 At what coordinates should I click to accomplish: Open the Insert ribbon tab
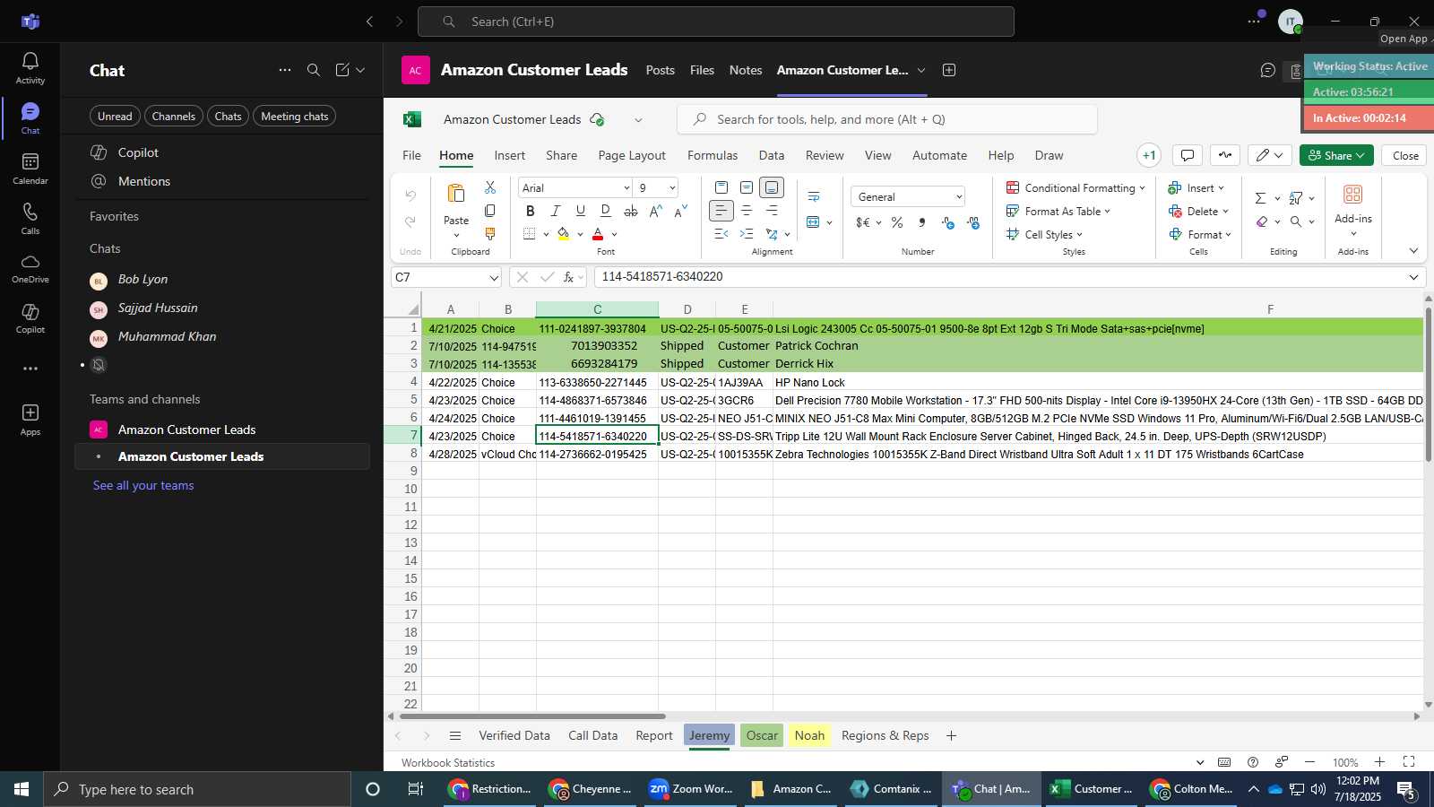tap(509, 155)
